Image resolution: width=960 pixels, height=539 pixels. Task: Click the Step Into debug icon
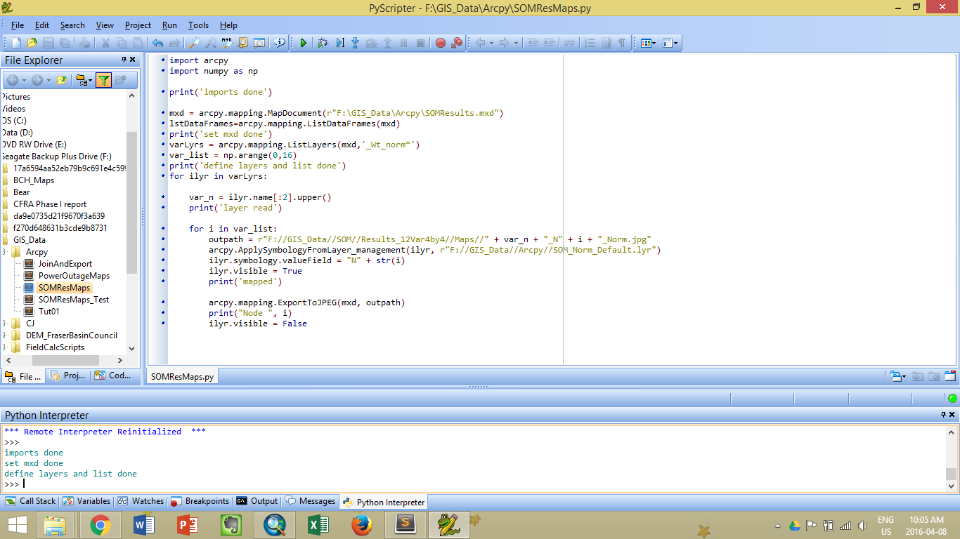[x=355, y=43]
